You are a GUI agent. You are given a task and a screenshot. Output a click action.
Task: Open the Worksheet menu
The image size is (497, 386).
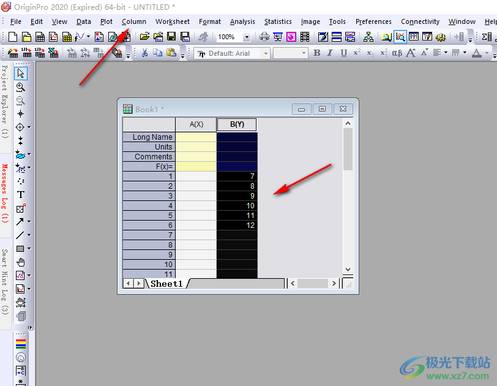click(x=173, y=21)
